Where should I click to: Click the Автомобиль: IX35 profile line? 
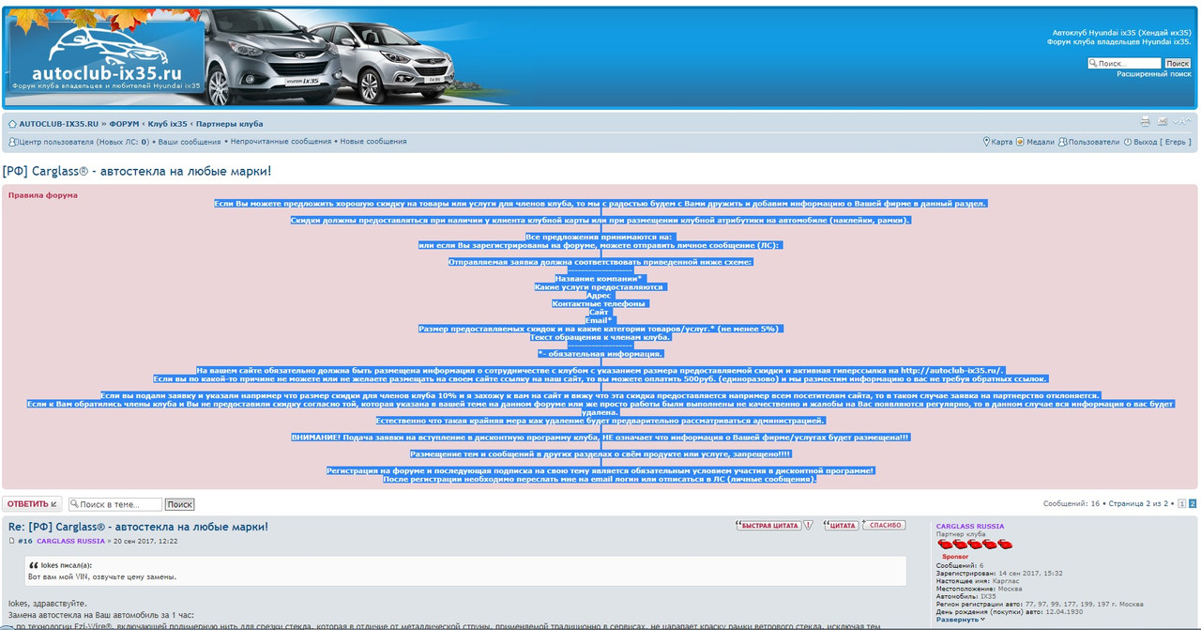(966, 596)
